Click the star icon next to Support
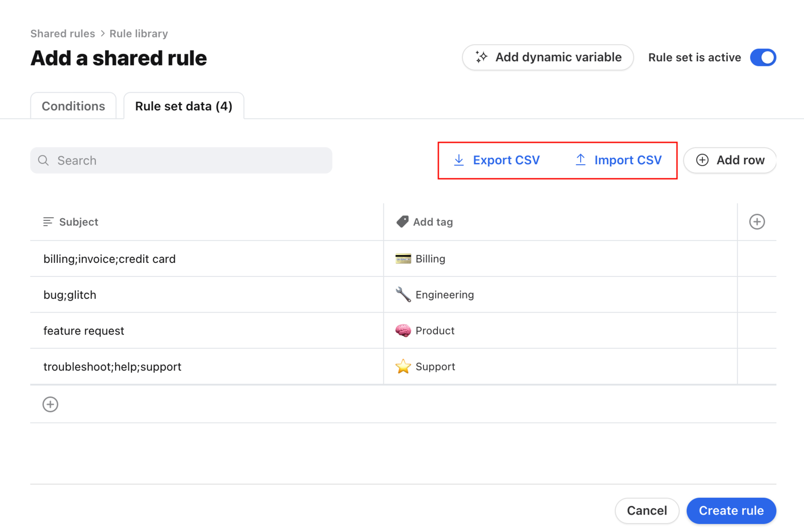804x531 pixels. (403, 366)
